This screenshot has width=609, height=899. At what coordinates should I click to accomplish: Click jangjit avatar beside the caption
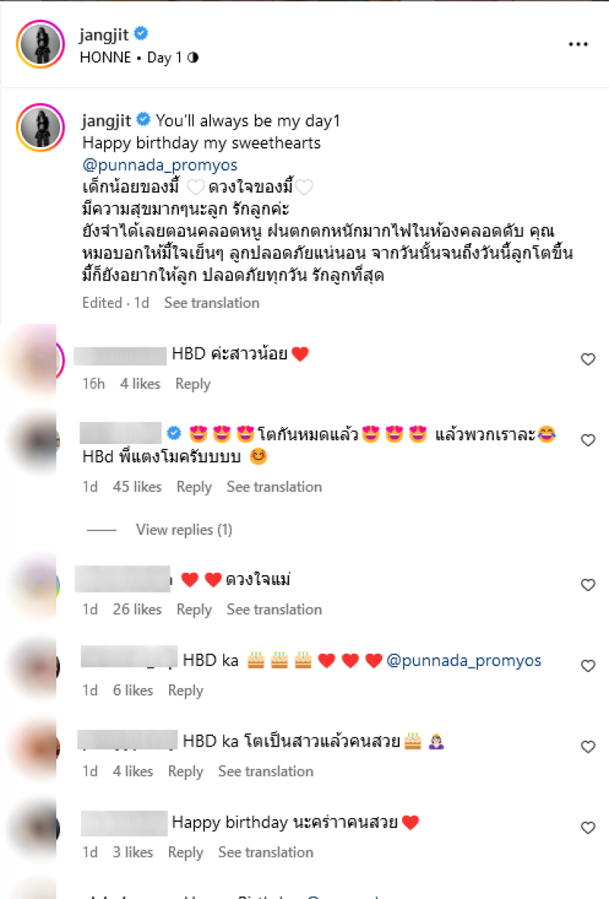point(40,127)
